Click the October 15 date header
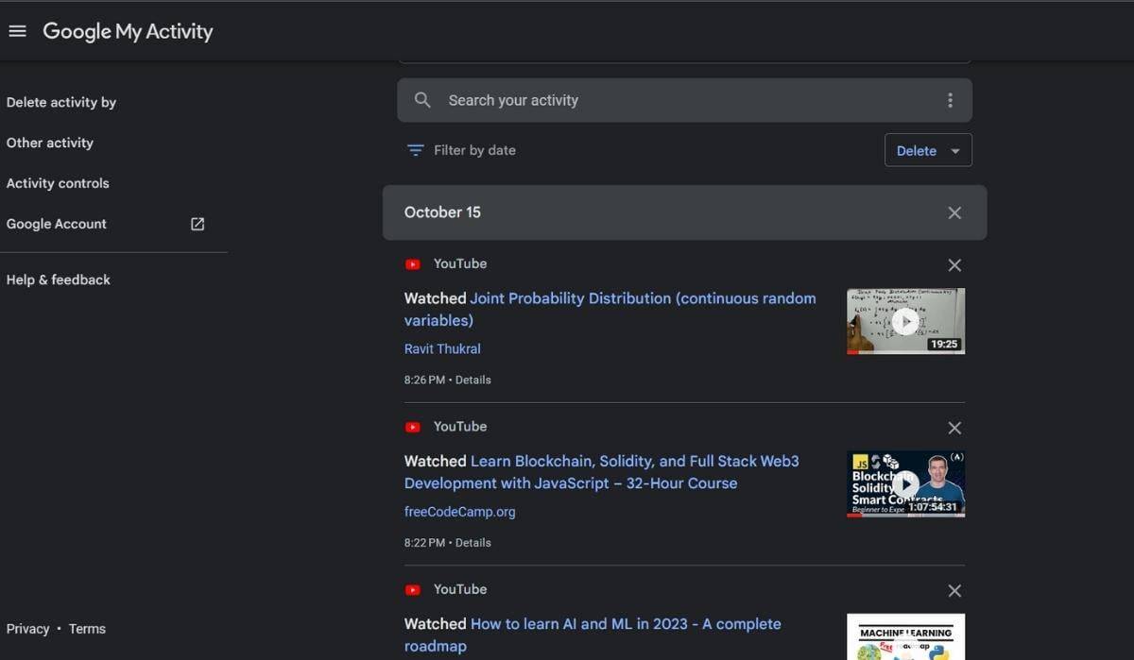 click(x=442, y=212)
